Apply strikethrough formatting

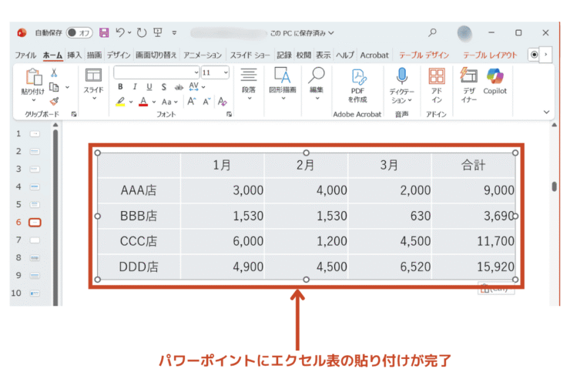tap(179, 87)
